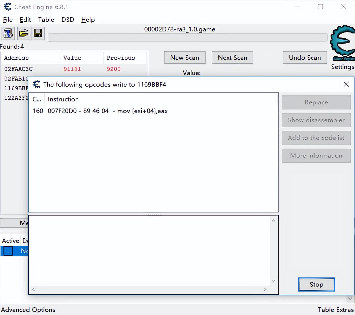Click scroll up arrow in info pane
The image size is (355, 315).
(273, 221)
